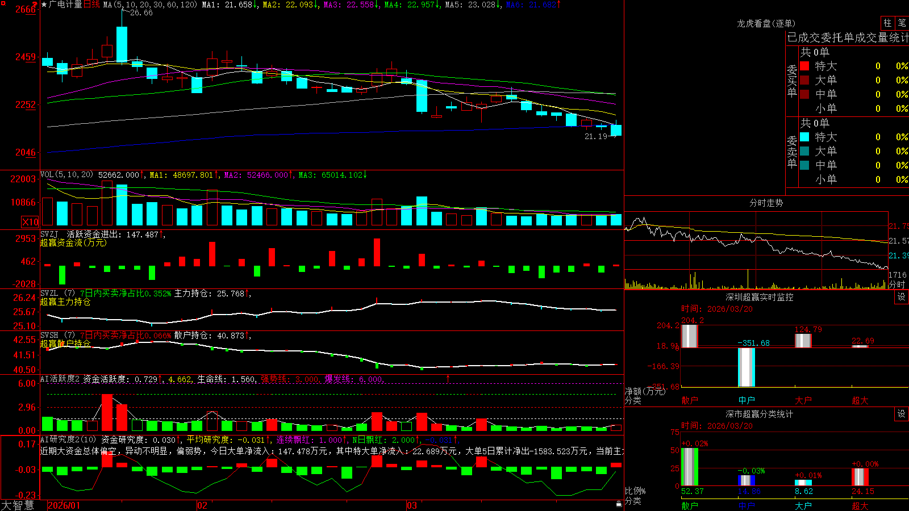The image size is (909, 511).
Task: Click the star icon beside 广电计量
Action: click(44, 5)
